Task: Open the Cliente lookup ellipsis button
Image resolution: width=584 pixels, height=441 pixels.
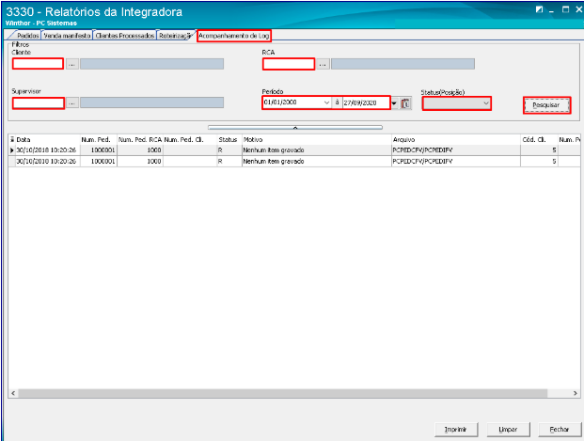Action: [71, 64]
